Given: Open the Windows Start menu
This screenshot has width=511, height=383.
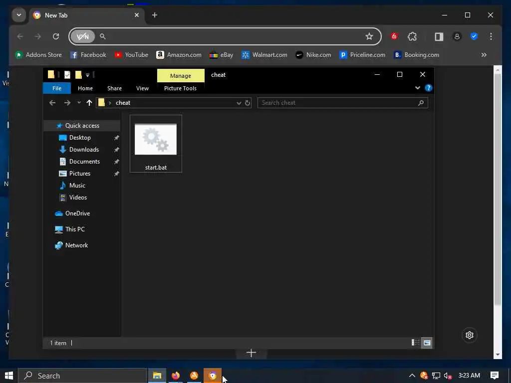Looking at the screenshot, I should coord(9,376).
